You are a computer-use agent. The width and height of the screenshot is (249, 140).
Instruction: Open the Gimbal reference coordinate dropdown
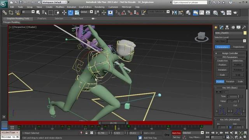tap(86, 12)
